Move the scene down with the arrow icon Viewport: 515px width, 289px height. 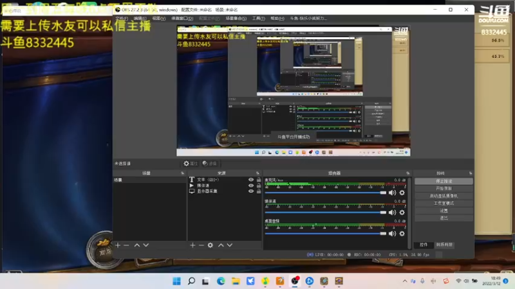pos(146,245)
